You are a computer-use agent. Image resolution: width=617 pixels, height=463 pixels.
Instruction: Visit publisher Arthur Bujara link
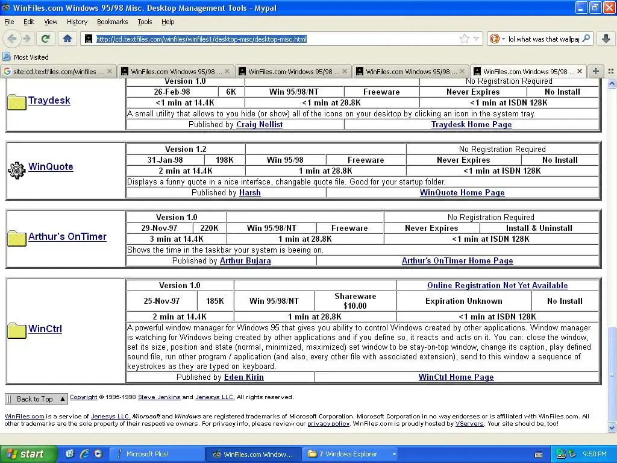(x=245, y=260)
